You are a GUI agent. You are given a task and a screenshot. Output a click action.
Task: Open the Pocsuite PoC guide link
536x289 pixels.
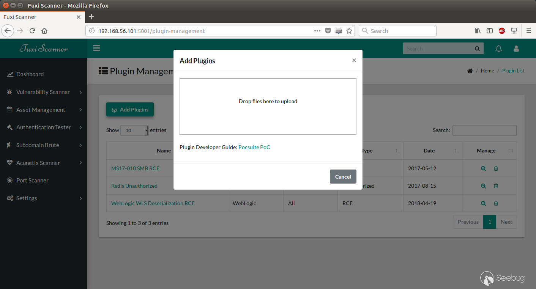(254, 147)
